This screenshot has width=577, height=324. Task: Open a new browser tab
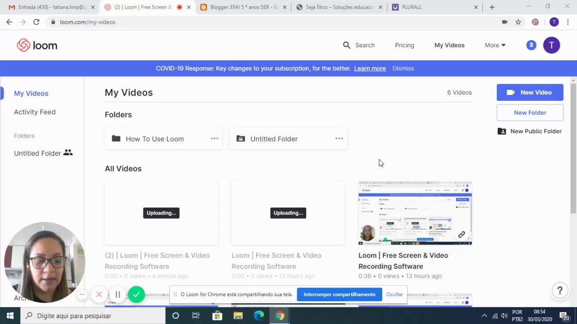click(492, 7)
